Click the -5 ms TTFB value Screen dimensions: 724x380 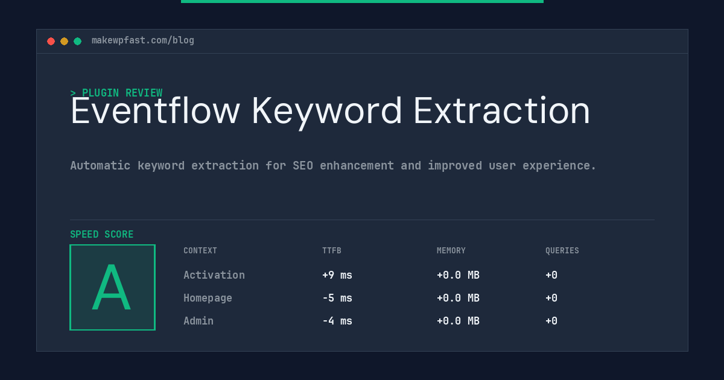point(337,298)
